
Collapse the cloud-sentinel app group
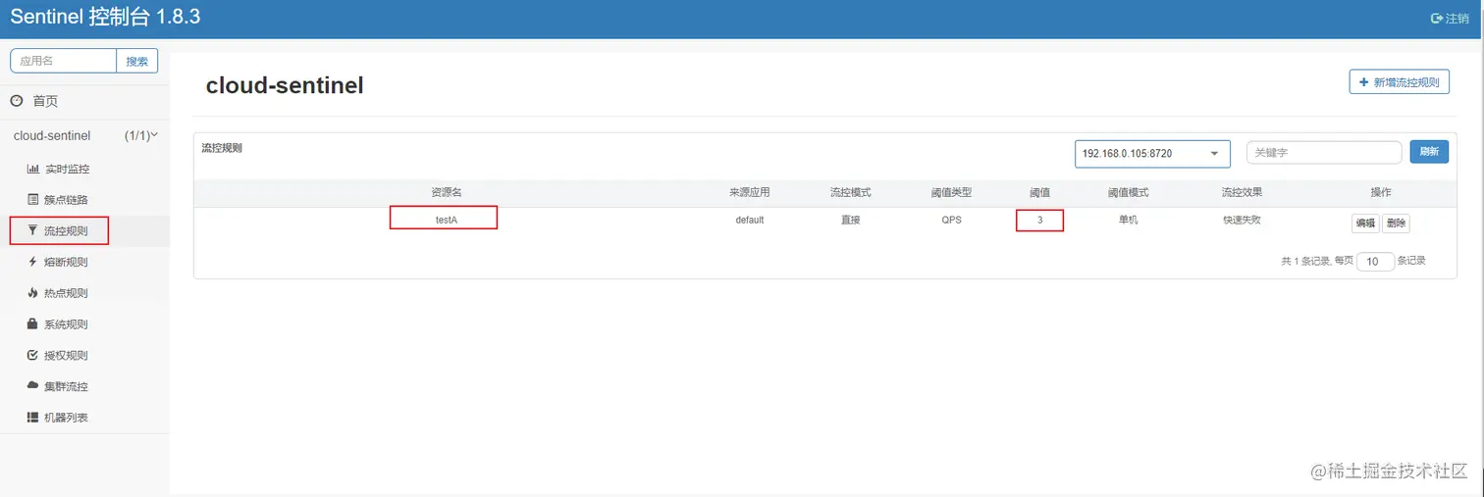[84, 136]
